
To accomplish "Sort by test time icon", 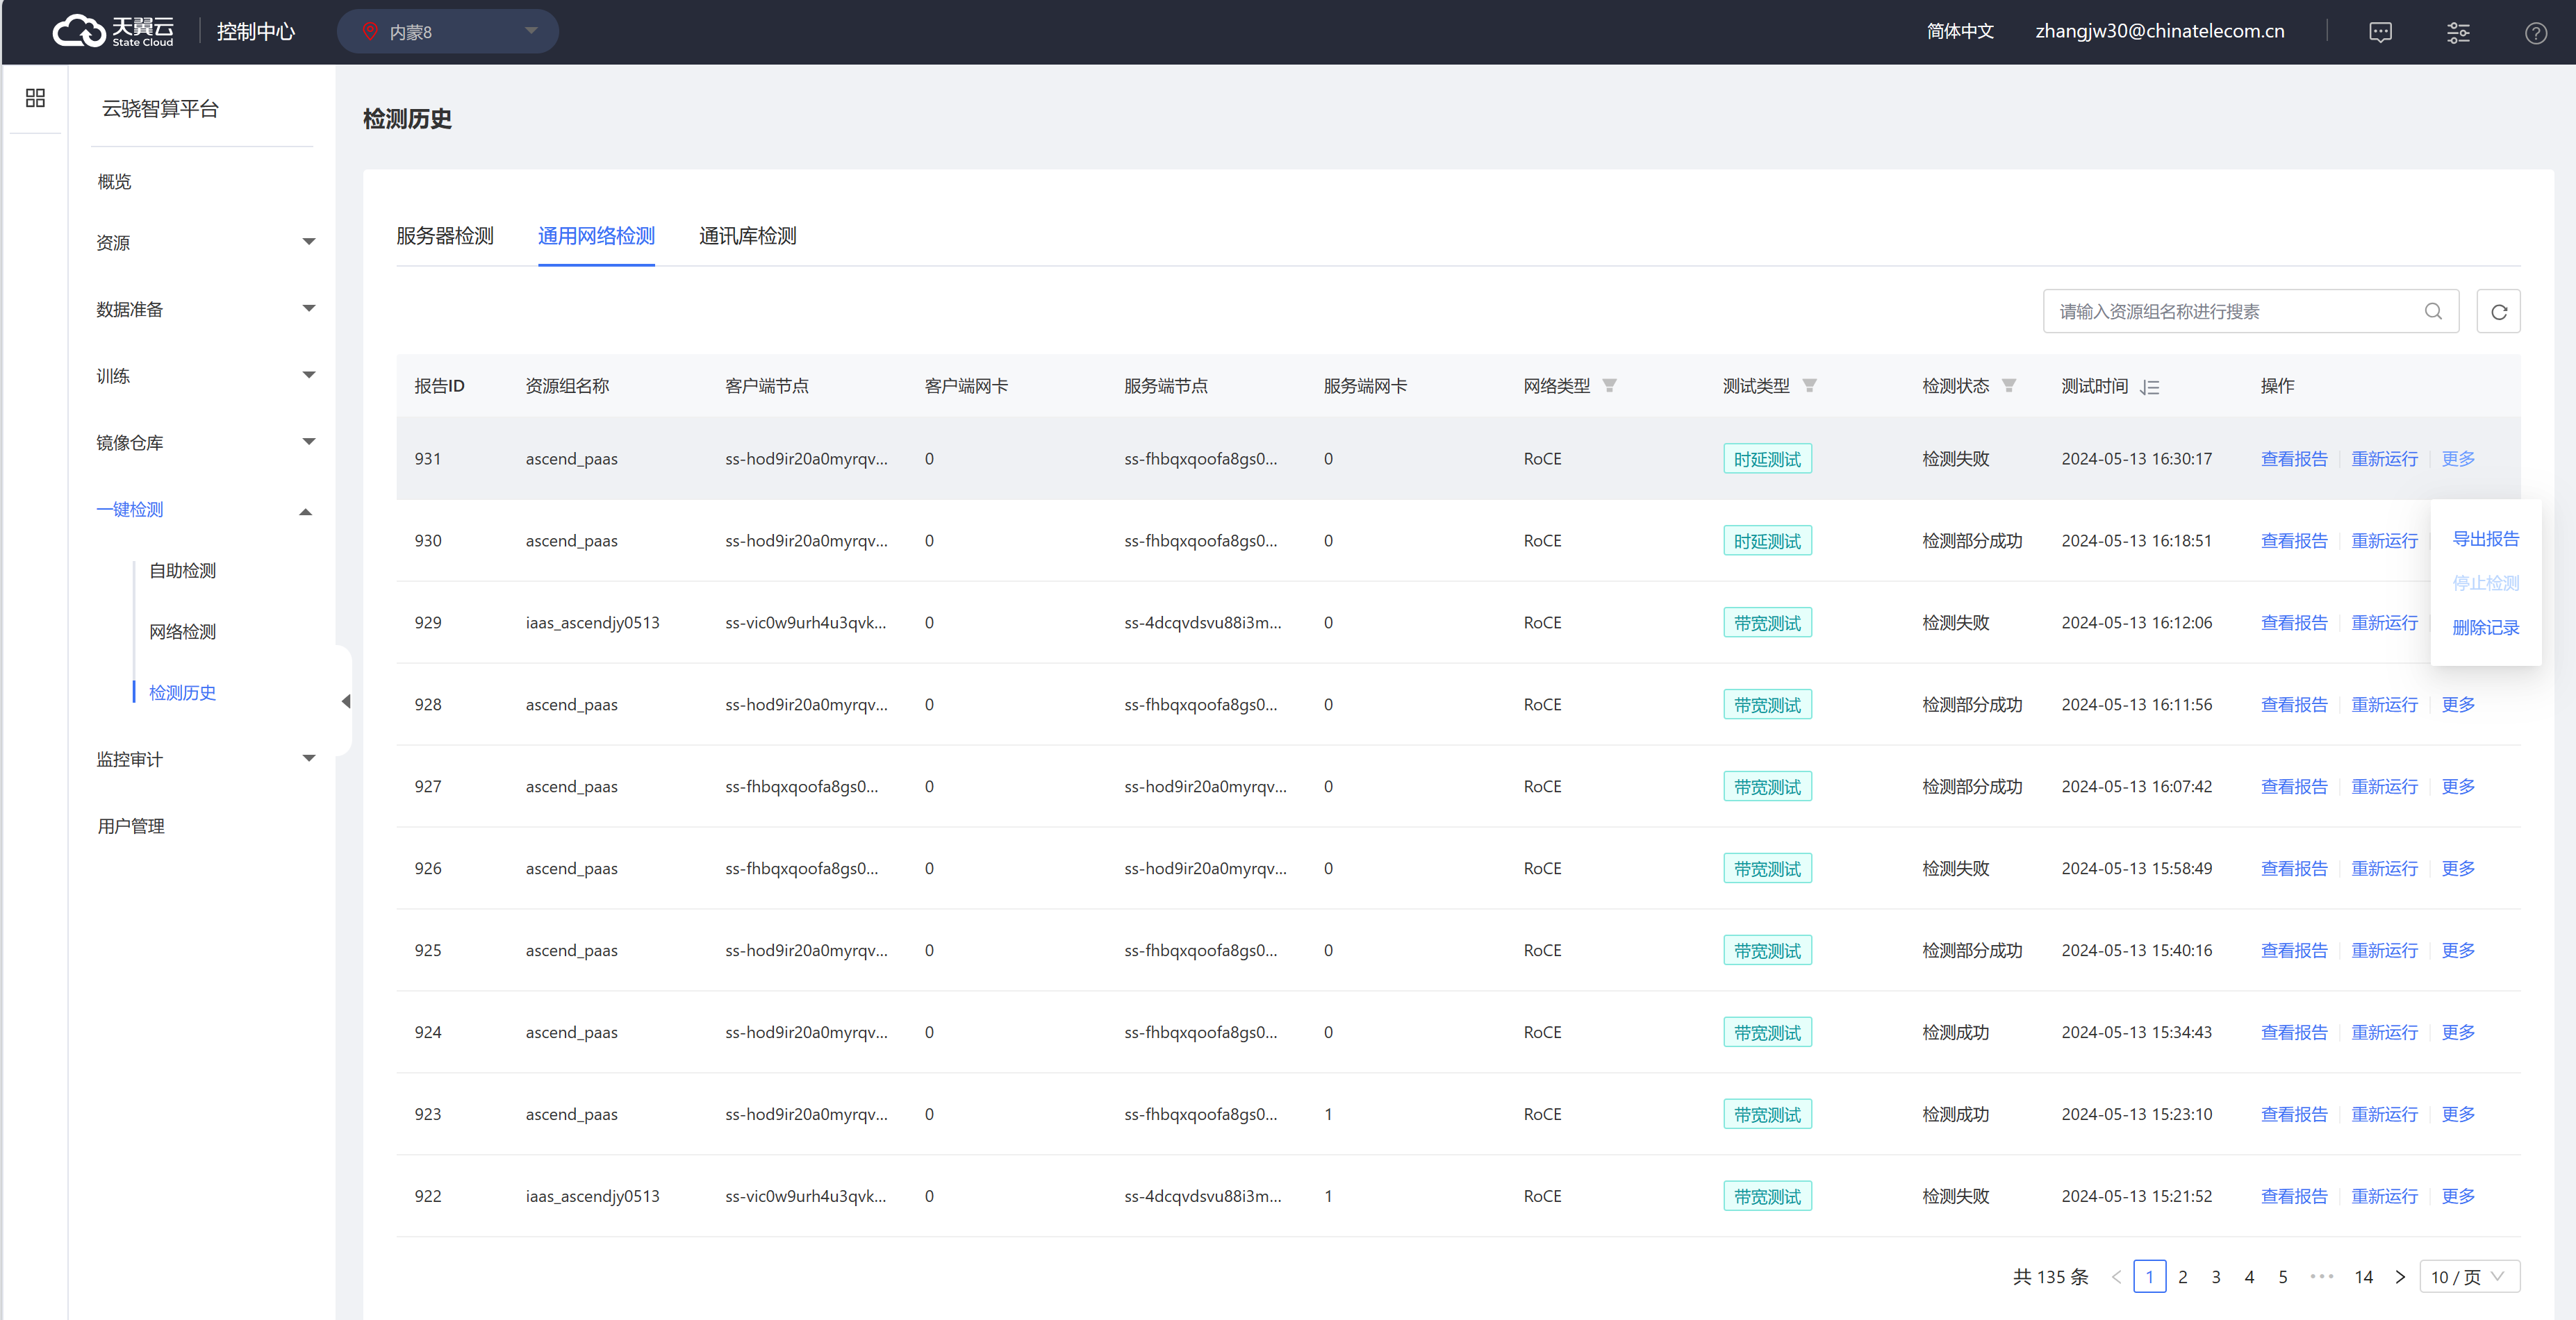I will pyautogui.click(x=2149, y=387).
